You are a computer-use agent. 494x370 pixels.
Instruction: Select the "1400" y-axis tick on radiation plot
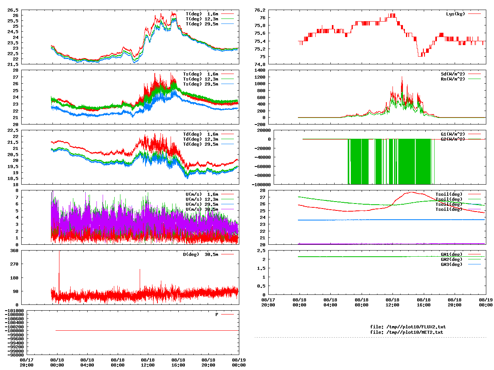[x=260, y=70]
